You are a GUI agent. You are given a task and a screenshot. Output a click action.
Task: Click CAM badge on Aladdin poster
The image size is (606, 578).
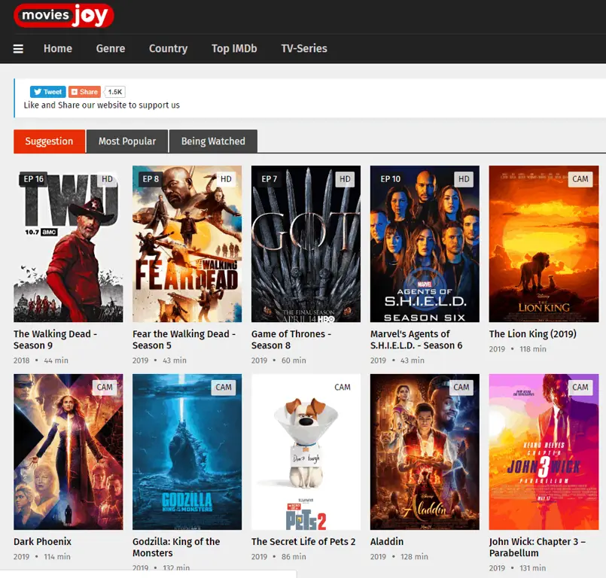pyautogui.click(x=461, y=387)
